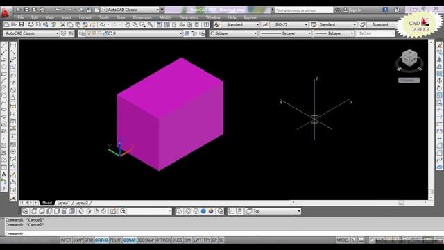The width and height of the screenshot is (444, 250).
Task: Open the File menu
Action: click(21, 17)
